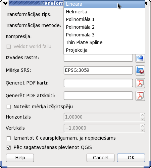The image size is (151, 168).
Task: Select Thin Plate Spline option
Action: (x=104, y=42)
